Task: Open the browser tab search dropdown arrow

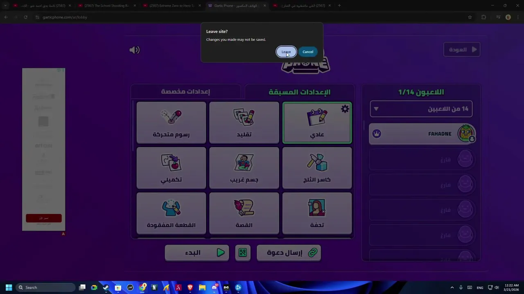Action: click(x=5, y=6)
